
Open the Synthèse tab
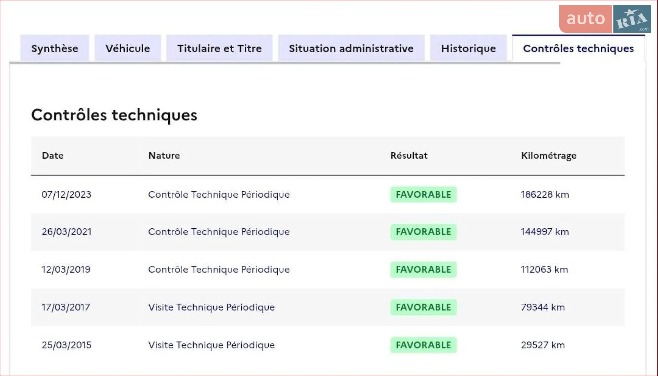(x=55, y=48)
